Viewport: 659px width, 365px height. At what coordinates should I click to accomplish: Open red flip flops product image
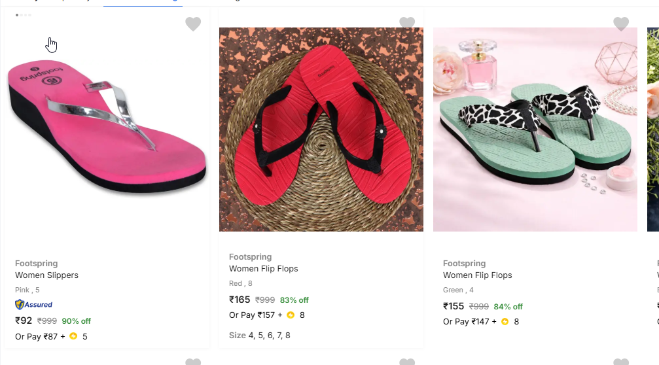(321, 130)
